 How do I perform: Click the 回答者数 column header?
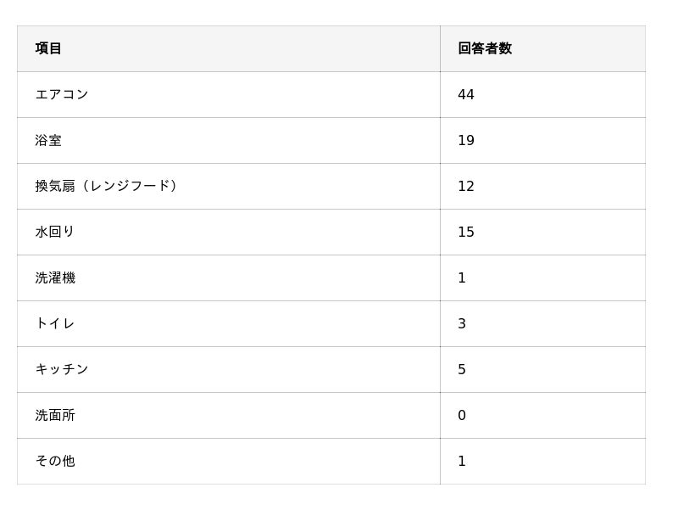pos(485,48)
